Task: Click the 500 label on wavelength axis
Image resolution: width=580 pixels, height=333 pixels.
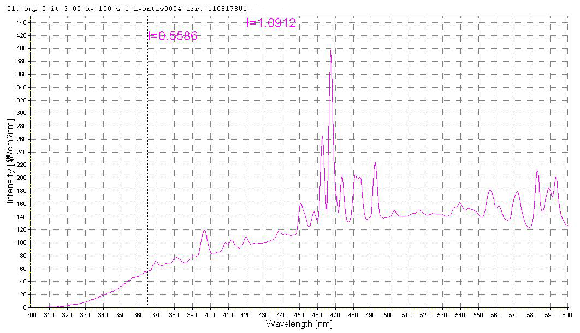Action: [x=388, y=315]
